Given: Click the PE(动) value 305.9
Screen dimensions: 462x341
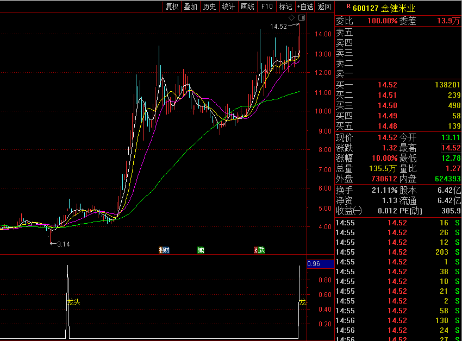Looking at the screenshot, I should click(451, 211).
